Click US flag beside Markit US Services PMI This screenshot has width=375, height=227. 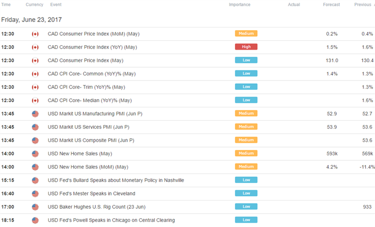click(35, 127)
